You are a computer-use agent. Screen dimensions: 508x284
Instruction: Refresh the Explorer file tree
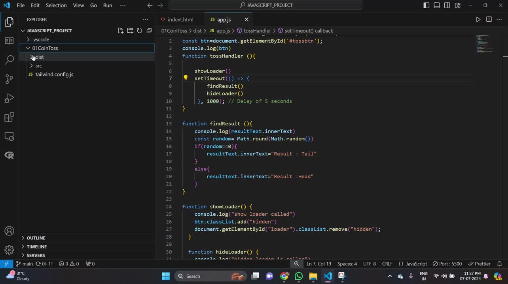pos(139,31)
